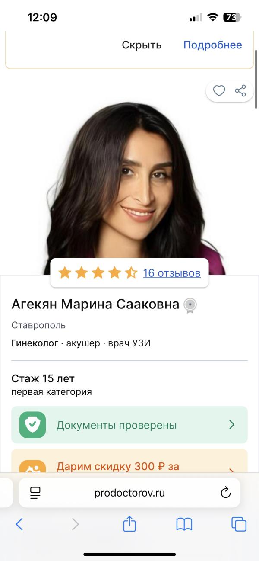Tap the Safari share sheet icon
This screenshot has height=561, width=259.
(x=129, y=524)
